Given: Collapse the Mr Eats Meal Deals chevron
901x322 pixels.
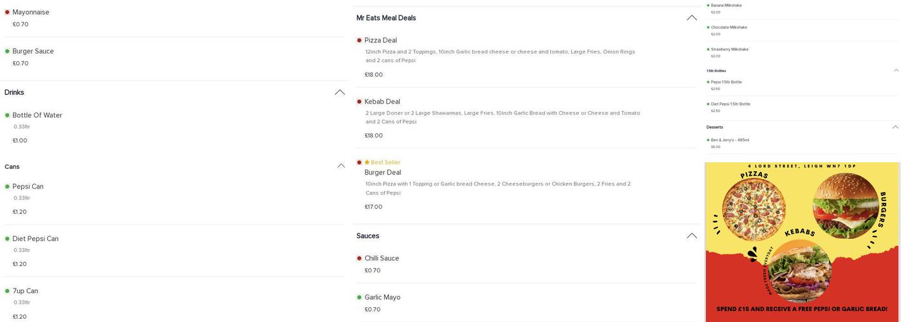Looking at the screenshot, I should [x=692, y=18].
